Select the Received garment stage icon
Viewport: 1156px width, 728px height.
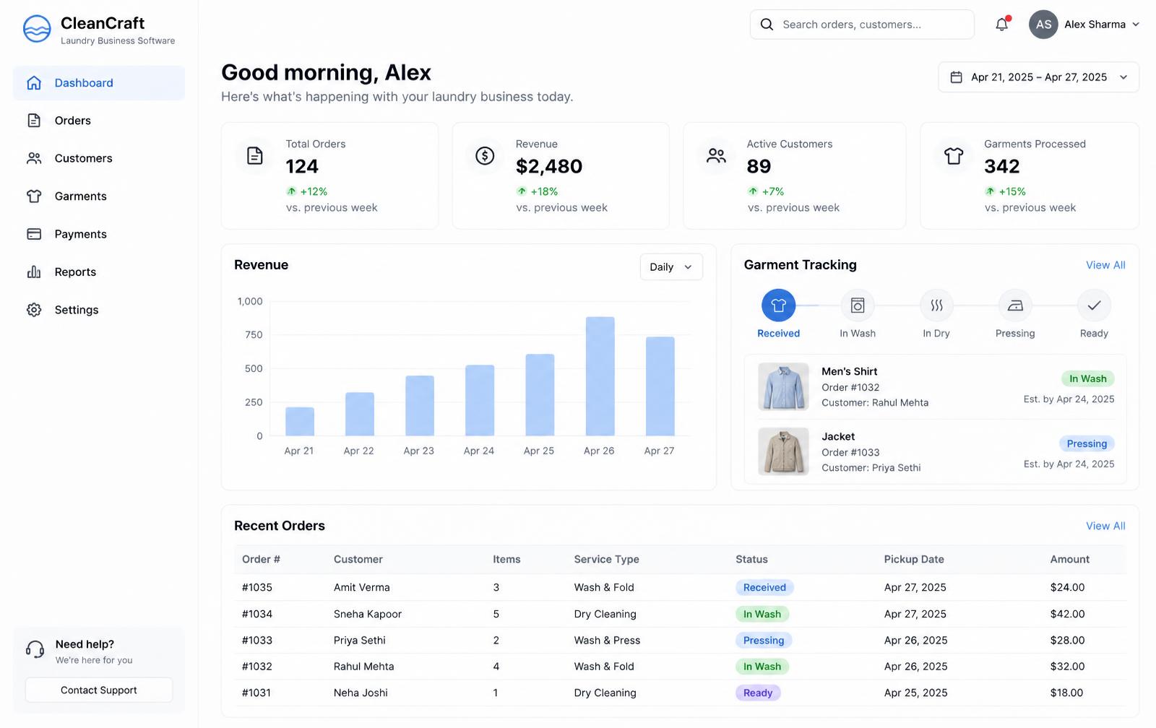pyautogui.click(x=778, y=305)
